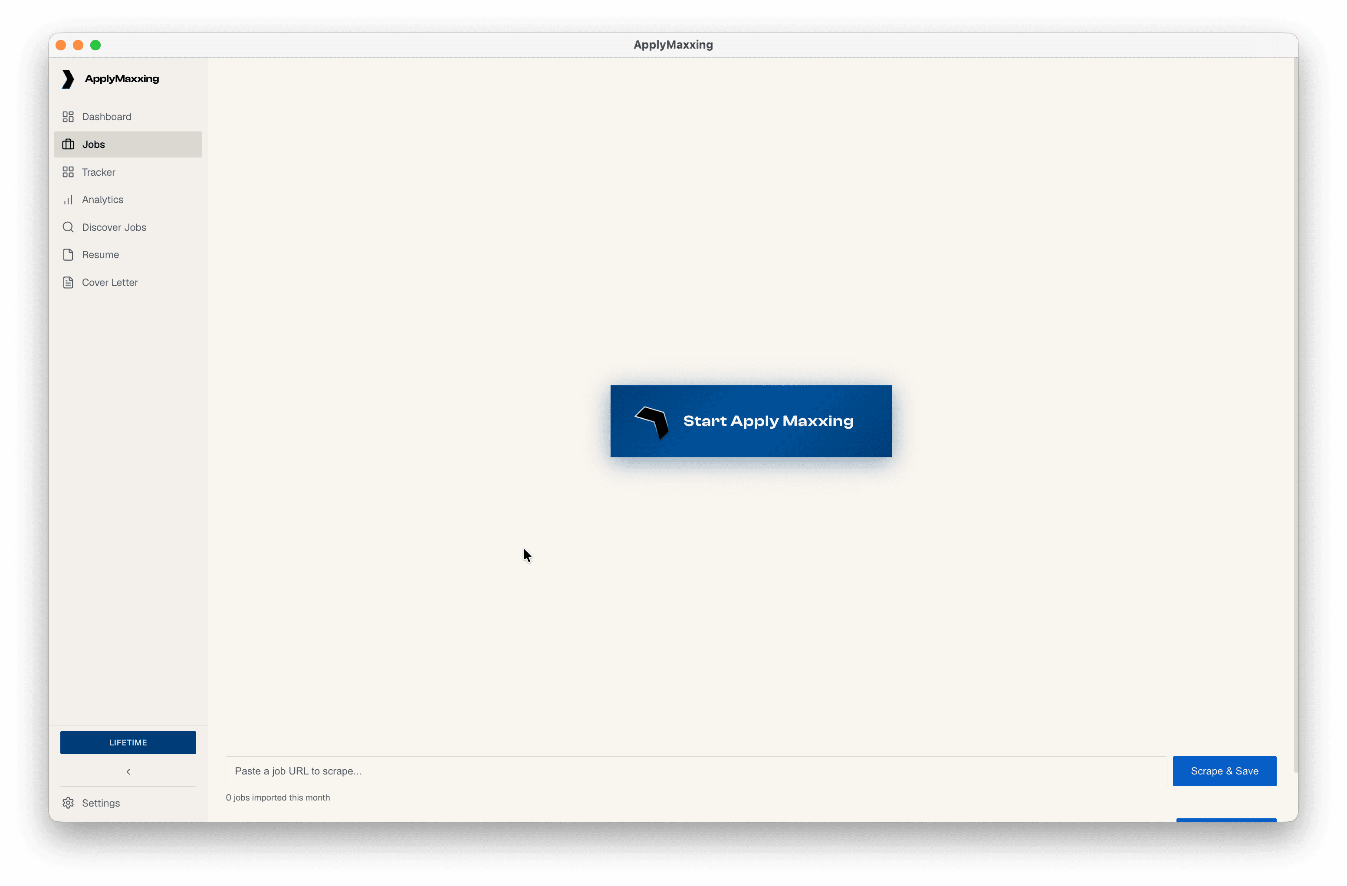Click the Scrape & Save button

(x=1224, y=771)
